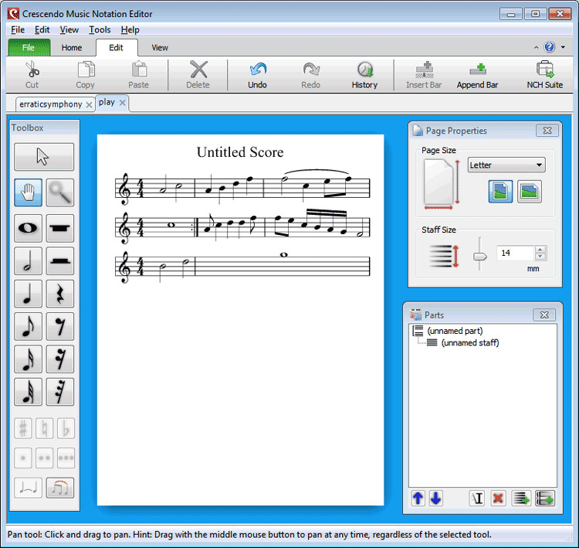Viewport: 579px width, 548px height.
Task: Collapse the ribbon with the caret
Action: [x=536, y=47]
